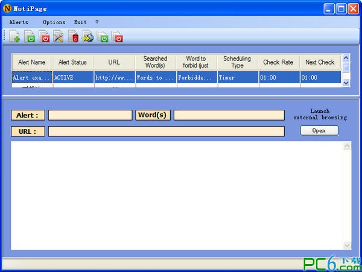Click the 'Forbidde...' cell
The image size is (362, 272).
click(197, 77)
